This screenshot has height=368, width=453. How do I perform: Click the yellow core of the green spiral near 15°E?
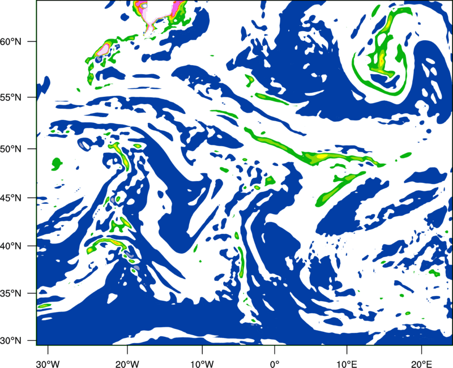[381, 60]
